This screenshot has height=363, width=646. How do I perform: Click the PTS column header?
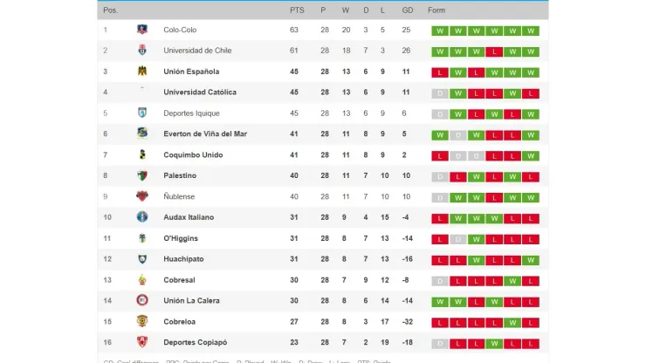(297, 10)
